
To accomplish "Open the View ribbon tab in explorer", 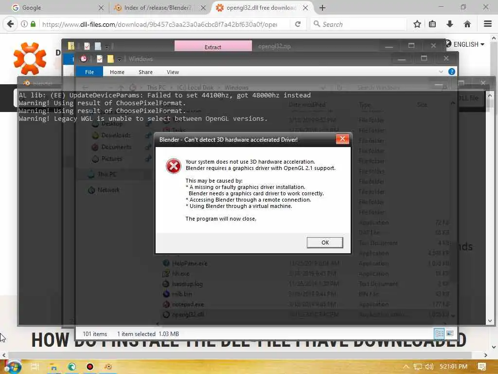I will [x=173, y=72].
